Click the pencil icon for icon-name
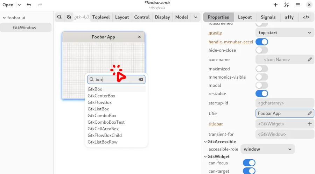The height and width of the screenshot is (174, 315). 310,59
